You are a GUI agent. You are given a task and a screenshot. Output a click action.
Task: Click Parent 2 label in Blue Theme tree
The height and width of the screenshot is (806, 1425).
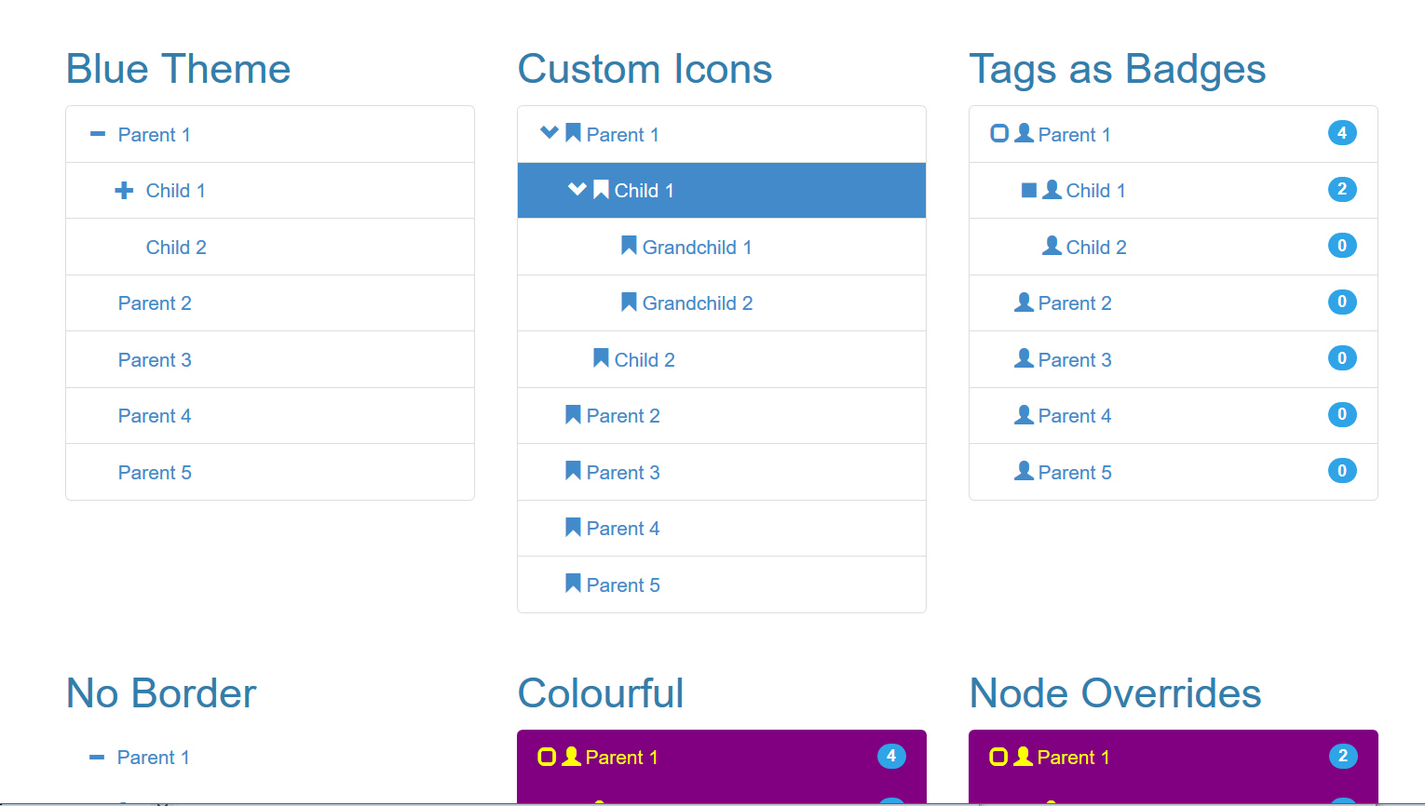tap(155, 303)
